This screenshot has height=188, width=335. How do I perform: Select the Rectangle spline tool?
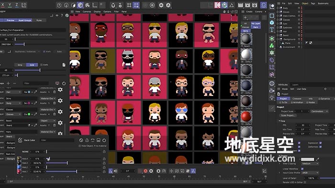point(272,16)
